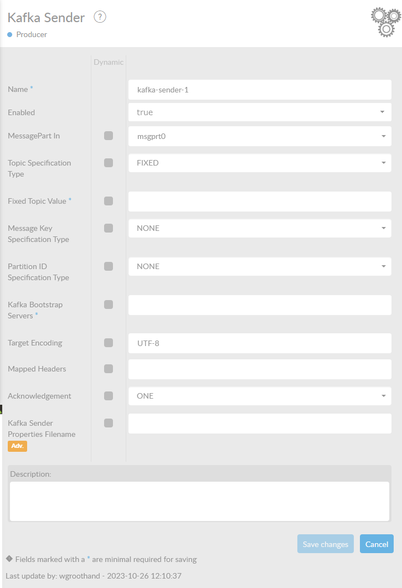This screenshot has width=402, height=588.
Task: Open Message Key Specification Type dropdown
Action: coord(260,228)
